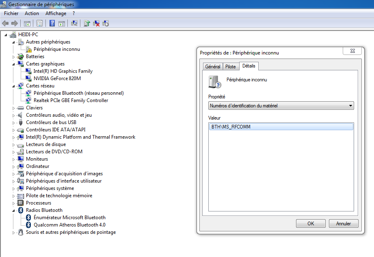Collapse the Cartes réseau node
374x257 pixels.
coord(13,86)
